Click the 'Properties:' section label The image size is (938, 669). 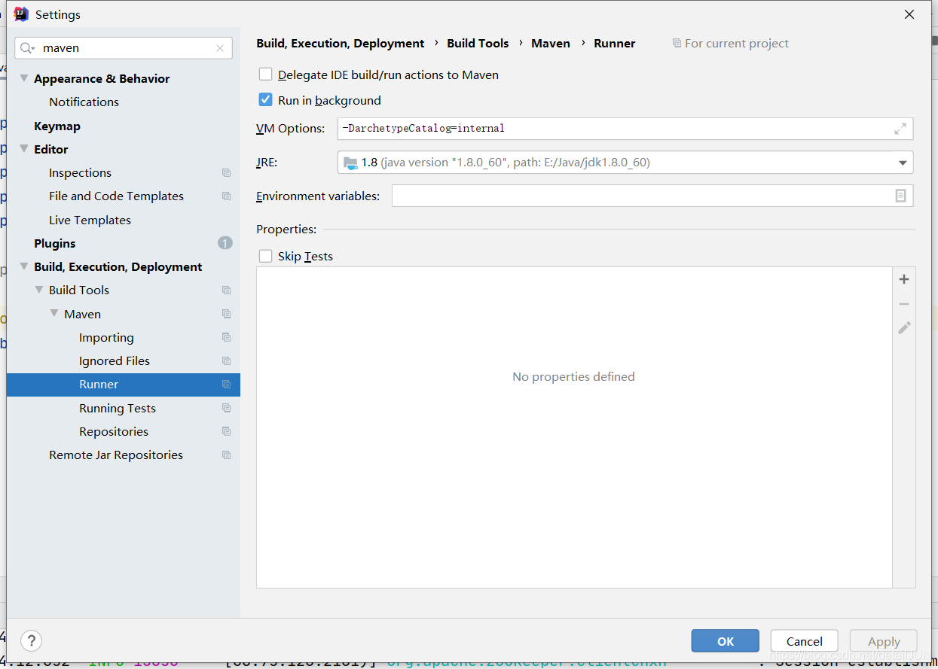(x=286, y=230)
